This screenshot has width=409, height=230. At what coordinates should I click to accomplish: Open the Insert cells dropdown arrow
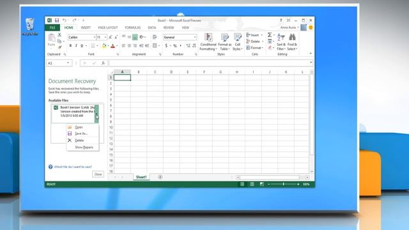[x=262, y=35]
